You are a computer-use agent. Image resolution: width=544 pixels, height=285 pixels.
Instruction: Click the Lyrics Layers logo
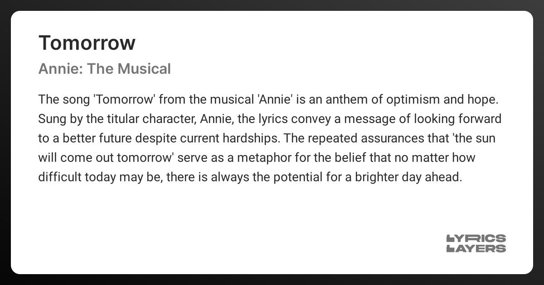pyautogui.click(x=476, y=243)
